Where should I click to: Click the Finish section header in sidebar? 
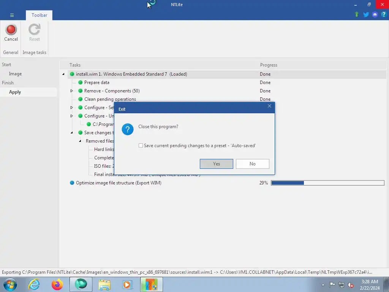[x=8, y=83]
